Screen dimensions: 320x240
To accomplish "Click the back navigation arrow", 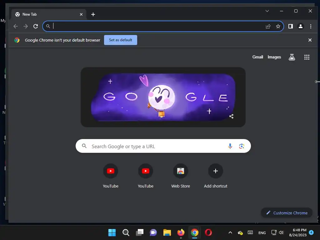I will pos(16,26).
